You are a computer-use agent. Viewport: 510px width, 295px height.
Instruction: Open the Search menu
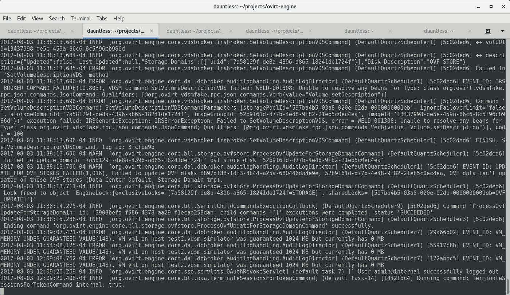click(x=56, y=18)
